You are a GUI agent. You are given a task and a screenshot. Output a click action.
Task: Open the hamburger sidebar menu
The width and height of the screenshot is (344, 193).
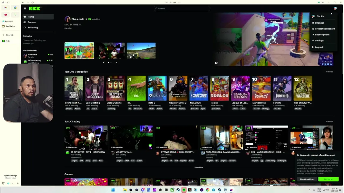pos(25,9)
